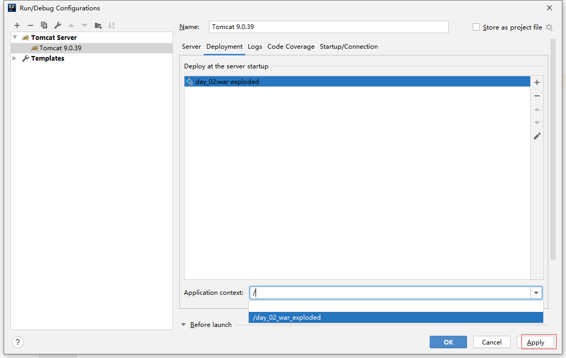Screen dimensions: 566x358
Task: Close the Run/Debug Configurations dialog
Action: click(x=549, y=8)
